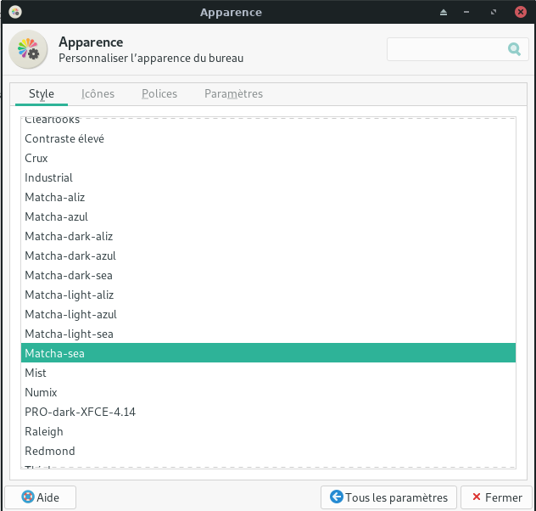The image size is (536, 511).
Task: Click the window menu icon in titlebar
Action: [x=14, y=12]
